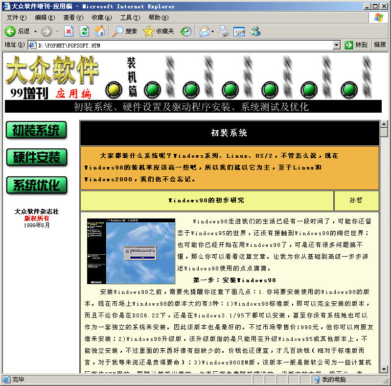Click the 转到 Go button

click(x=356, y=45)
